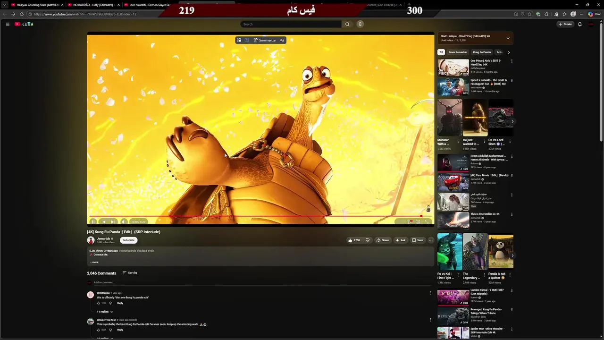This screenshot has width=604, height=340.
Task: Click the first icon in Summarize overlay toolbar
Action: [x=239, y=40]
